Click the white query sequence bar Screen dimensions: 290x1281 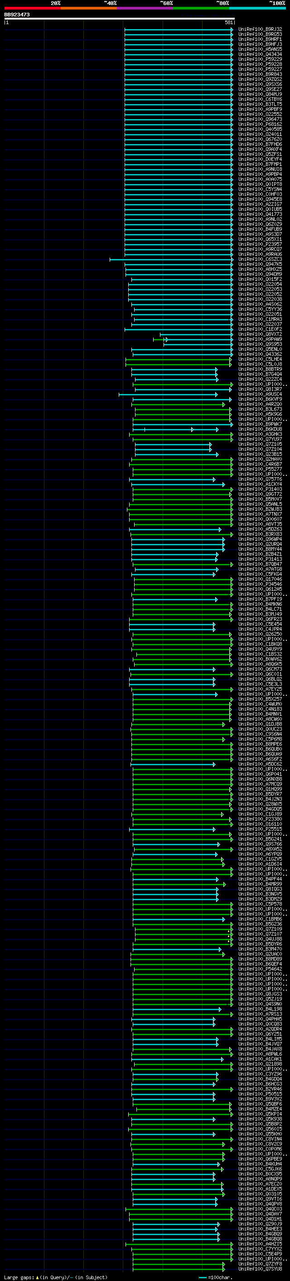click(x=120, y=18)
